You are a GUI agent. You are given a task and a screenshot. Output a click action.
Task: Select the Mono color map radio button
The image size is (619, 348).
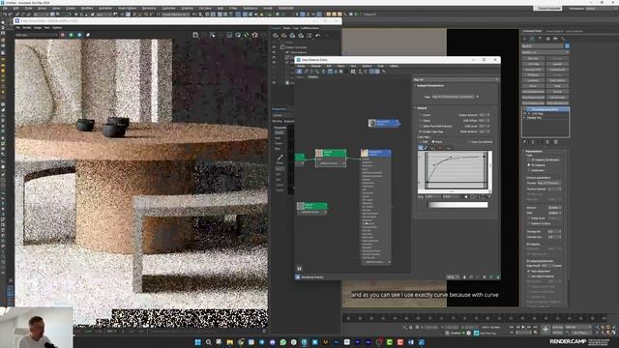pyautogui.click(x=433, y=142)
